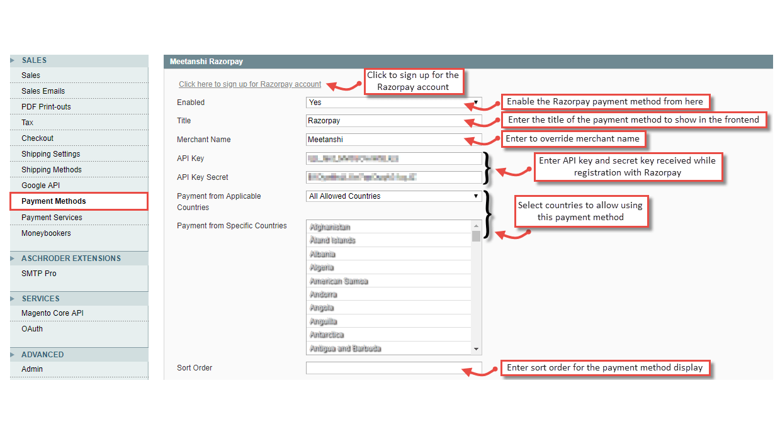Viewport: 780px width, 434px height.
Task: Click the Enabled field label
Action: [x=191, y=103]
